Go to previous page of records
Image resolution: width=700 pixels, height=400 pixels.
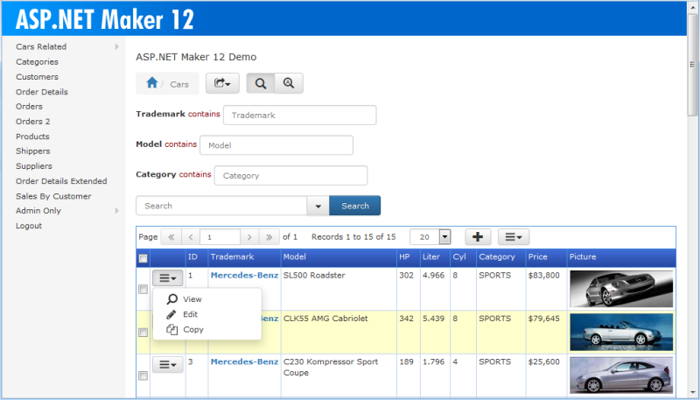tap(191, 237)
